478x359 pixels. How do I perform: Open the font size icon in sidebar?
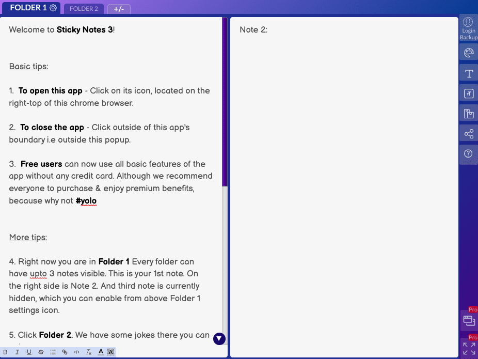point(469,93)
